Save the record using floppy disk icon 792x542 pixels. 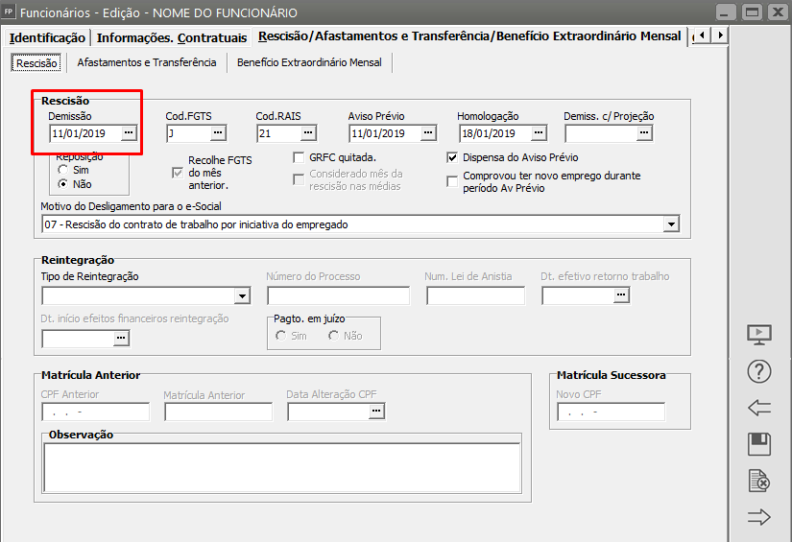click(759, 444)
